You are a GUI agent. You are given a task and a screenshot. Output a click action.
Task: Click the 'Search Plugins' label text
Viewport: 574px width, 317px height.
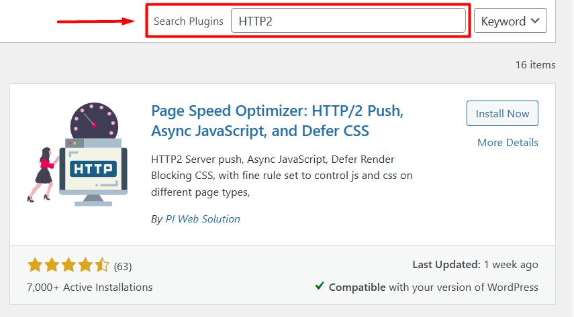point(188,21)
